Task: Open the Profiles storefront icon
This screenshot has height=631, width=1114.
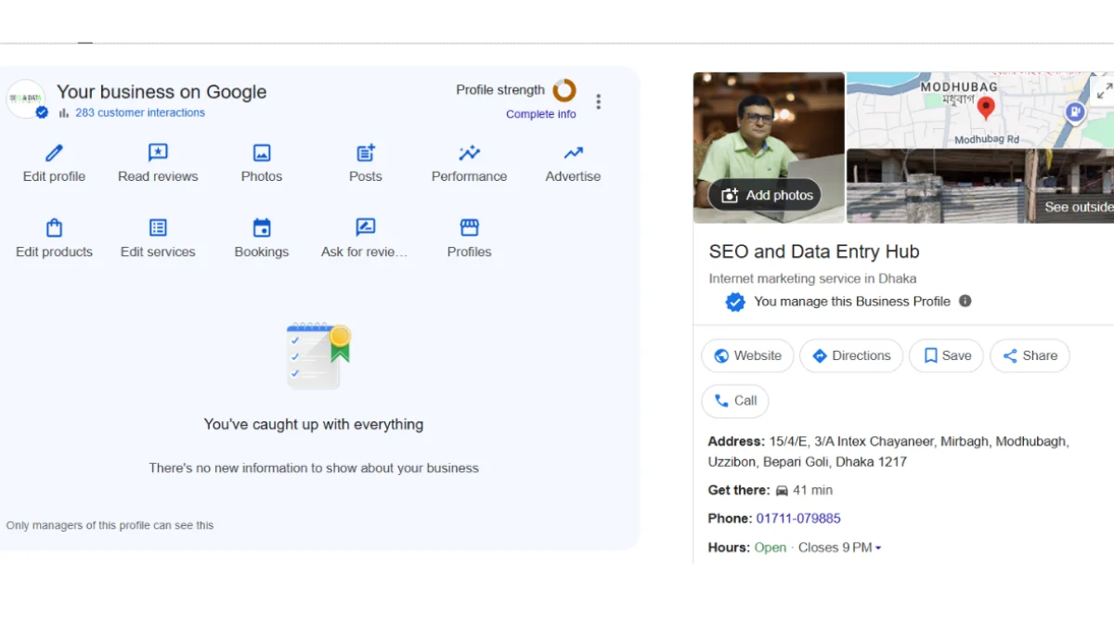Action: (470, 228)
